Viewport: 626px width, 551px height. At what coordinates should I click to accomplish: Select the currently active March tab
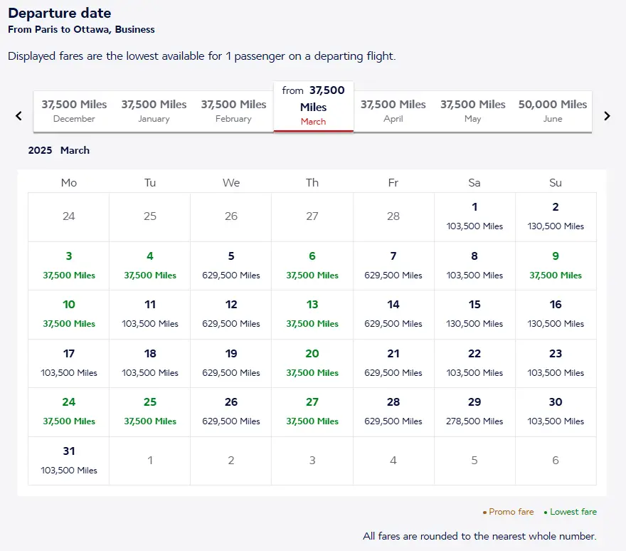point(313,107)
